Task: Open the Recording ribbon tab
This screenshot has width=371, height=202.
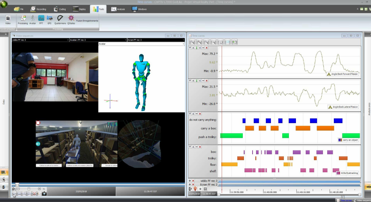Action: pos(38,9)
